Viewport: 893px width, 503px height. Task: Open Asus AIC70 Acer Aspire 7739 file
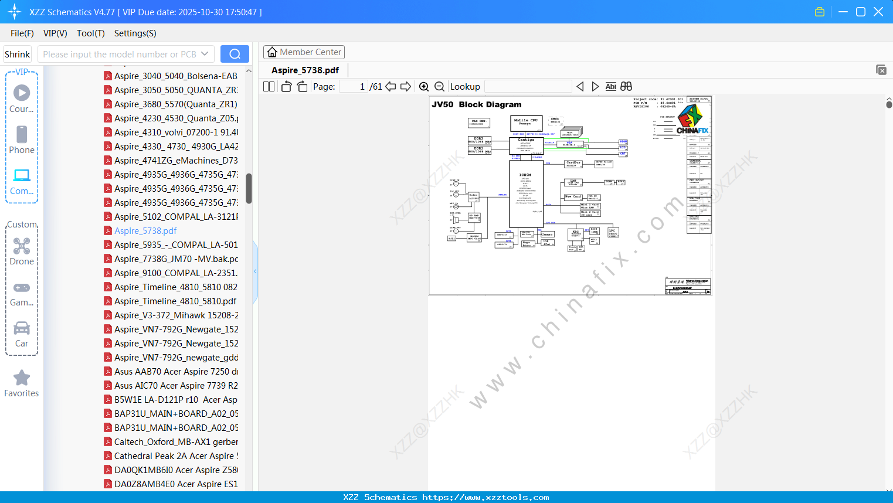(x=171, y=385)
